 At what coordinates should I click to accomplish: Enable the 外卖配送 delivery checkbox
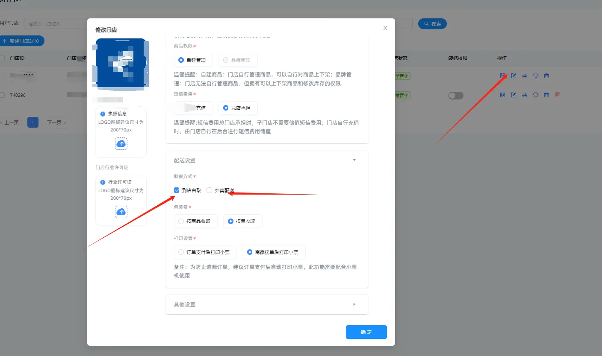(209, 190)
